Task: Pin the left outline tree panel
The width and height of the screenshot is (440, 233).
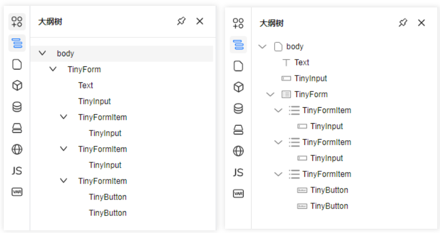Action: click(181, 21)
